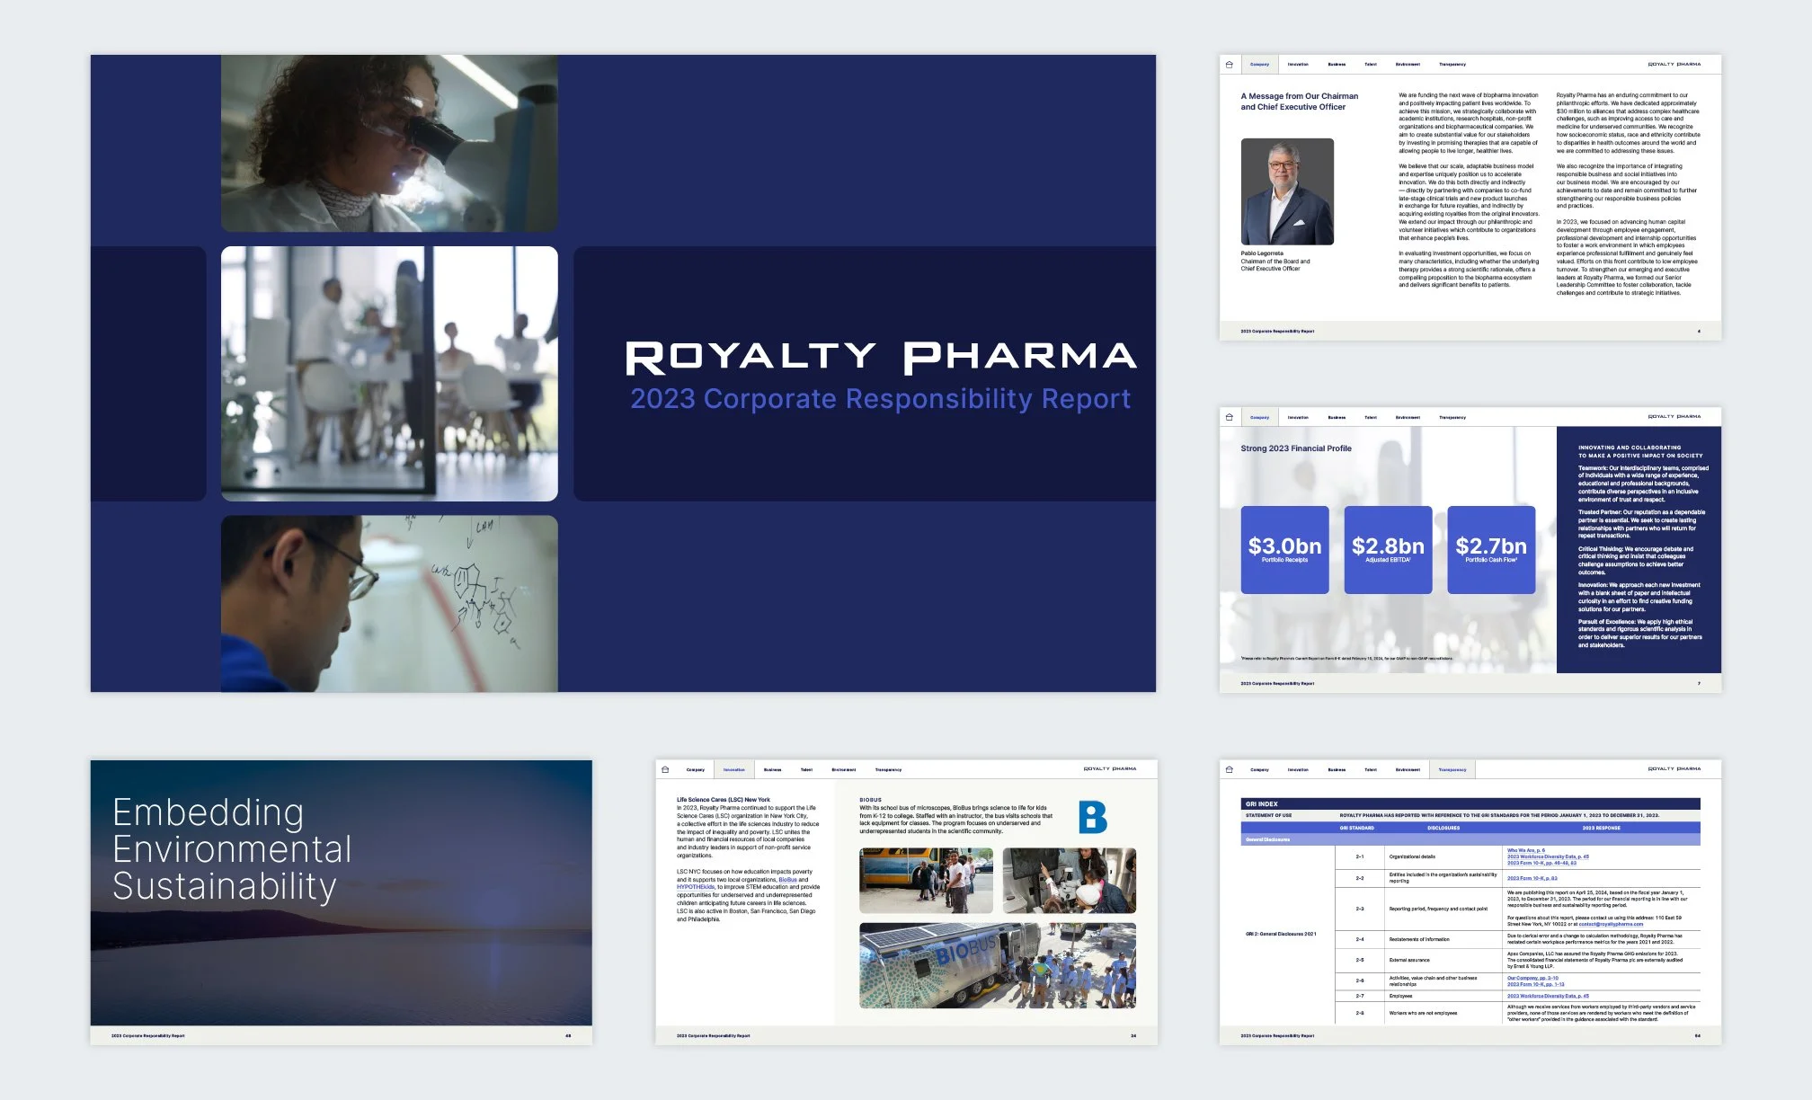Screen dimensions: 1812x1100
Task: Click home icon on BioBus page
Action: click(665, 769)
